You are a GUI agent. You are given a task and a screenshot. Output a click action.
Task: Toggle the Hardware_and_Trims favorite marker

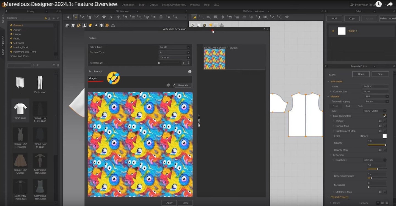11,52
